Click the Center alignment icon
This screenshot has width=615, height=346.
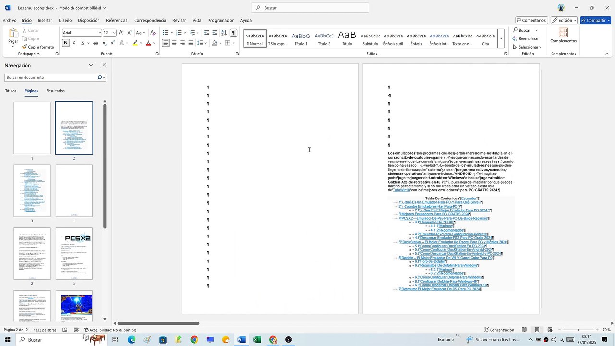point(174,43)
